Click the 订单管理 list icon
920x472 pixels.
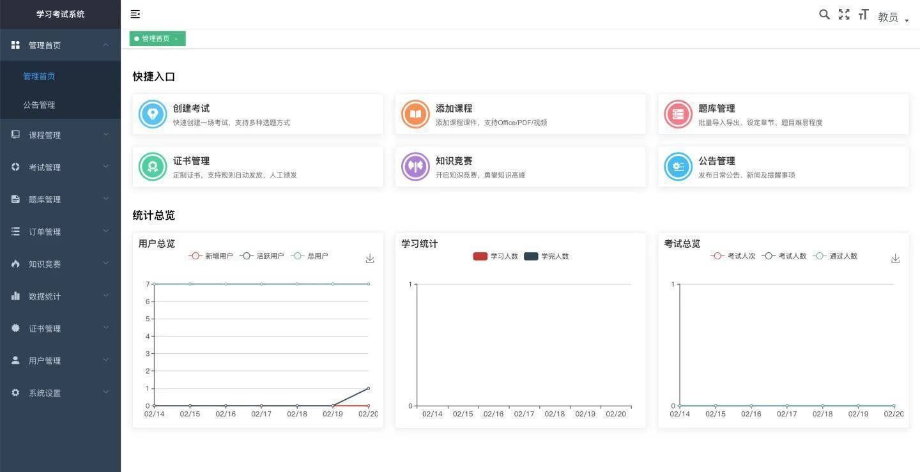click(x=15, y=231)
